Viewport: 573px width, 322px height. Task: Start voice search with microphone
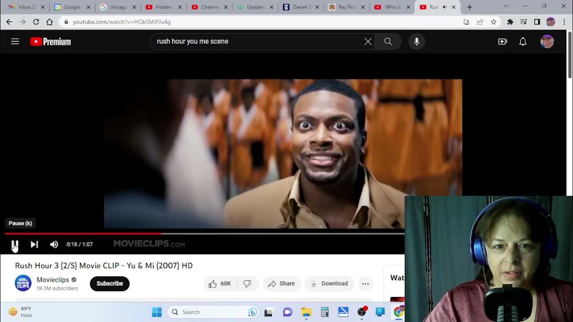pos(417,42)
